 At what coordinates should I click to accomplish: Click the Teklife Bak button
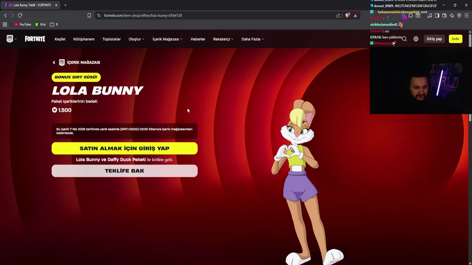[125, 171]
